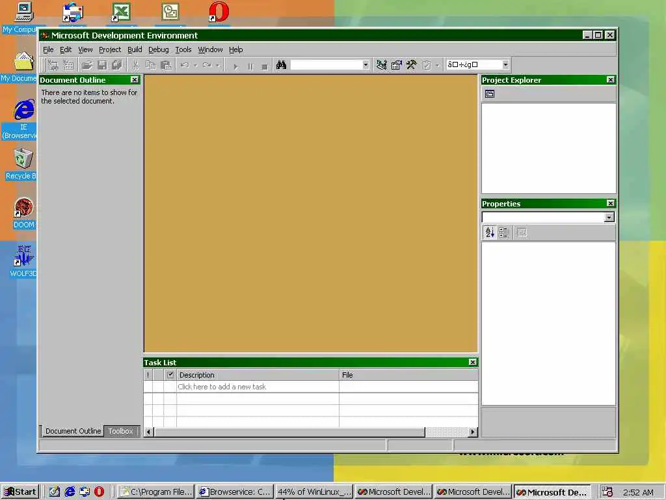Open the Undo history dropdown arrow
This screenshot has height=500, width=666.
pos(195,65)
